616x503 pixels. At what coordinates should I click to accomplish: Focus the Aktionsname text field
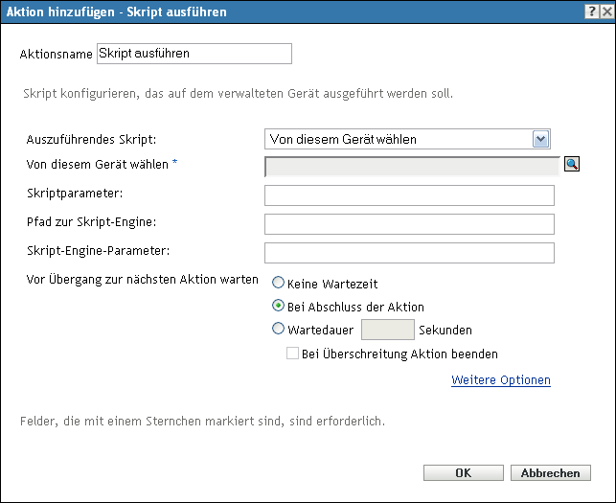194,54
